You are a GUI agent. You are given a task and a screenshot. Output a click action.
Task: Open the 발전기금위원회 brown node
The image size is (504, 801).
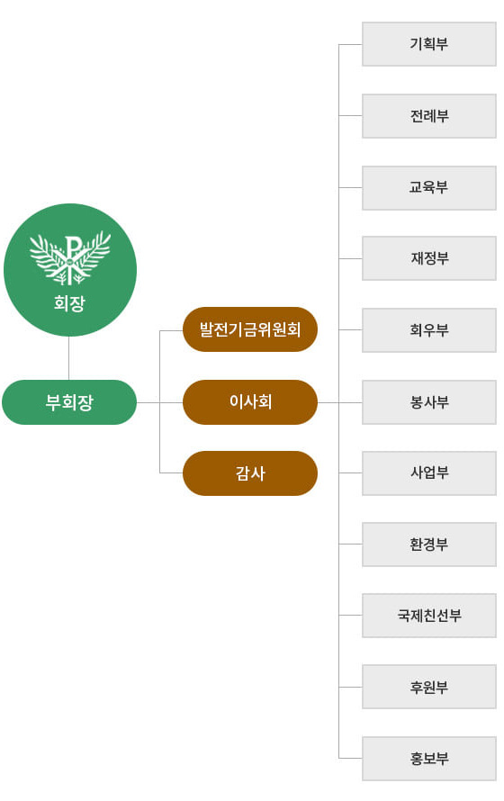pyautogui.click(x=250, y=329)
